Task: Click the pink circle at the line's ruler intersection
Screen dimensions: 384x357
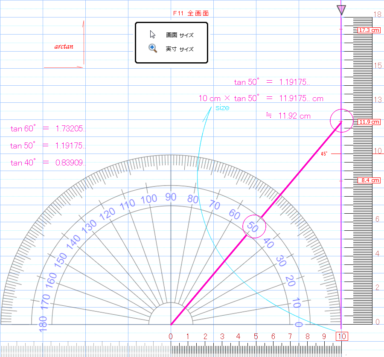Action: point(341,121)
